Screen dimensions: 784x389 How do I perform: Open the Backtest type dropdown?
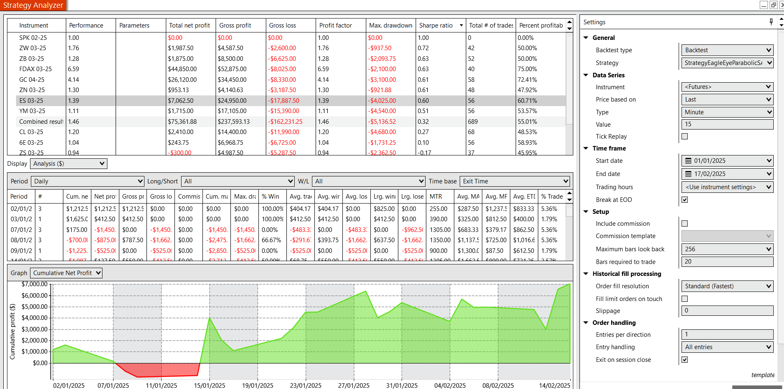click(x=727, y=50)
